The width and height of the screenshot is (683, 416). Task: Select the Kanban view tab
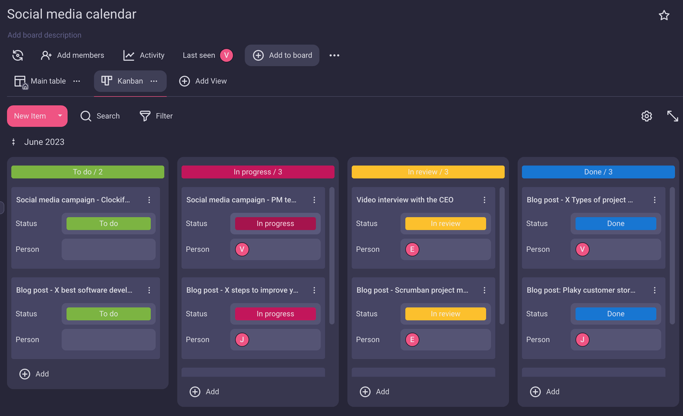click(x=123, y=81)
